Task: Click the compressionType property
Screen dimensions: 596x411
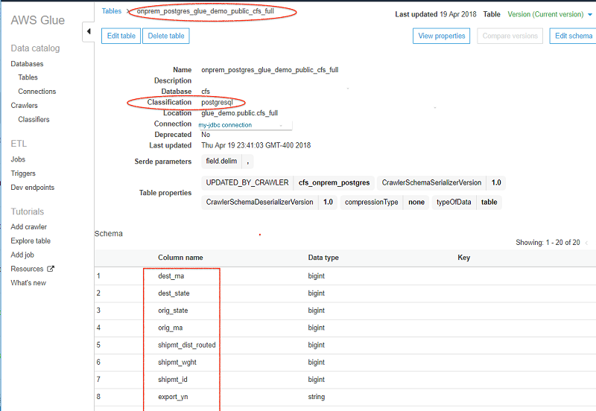Action: coord(371,202)
